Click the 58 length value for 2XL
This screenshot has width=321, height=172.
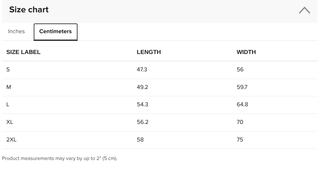[x=140, y=140]
